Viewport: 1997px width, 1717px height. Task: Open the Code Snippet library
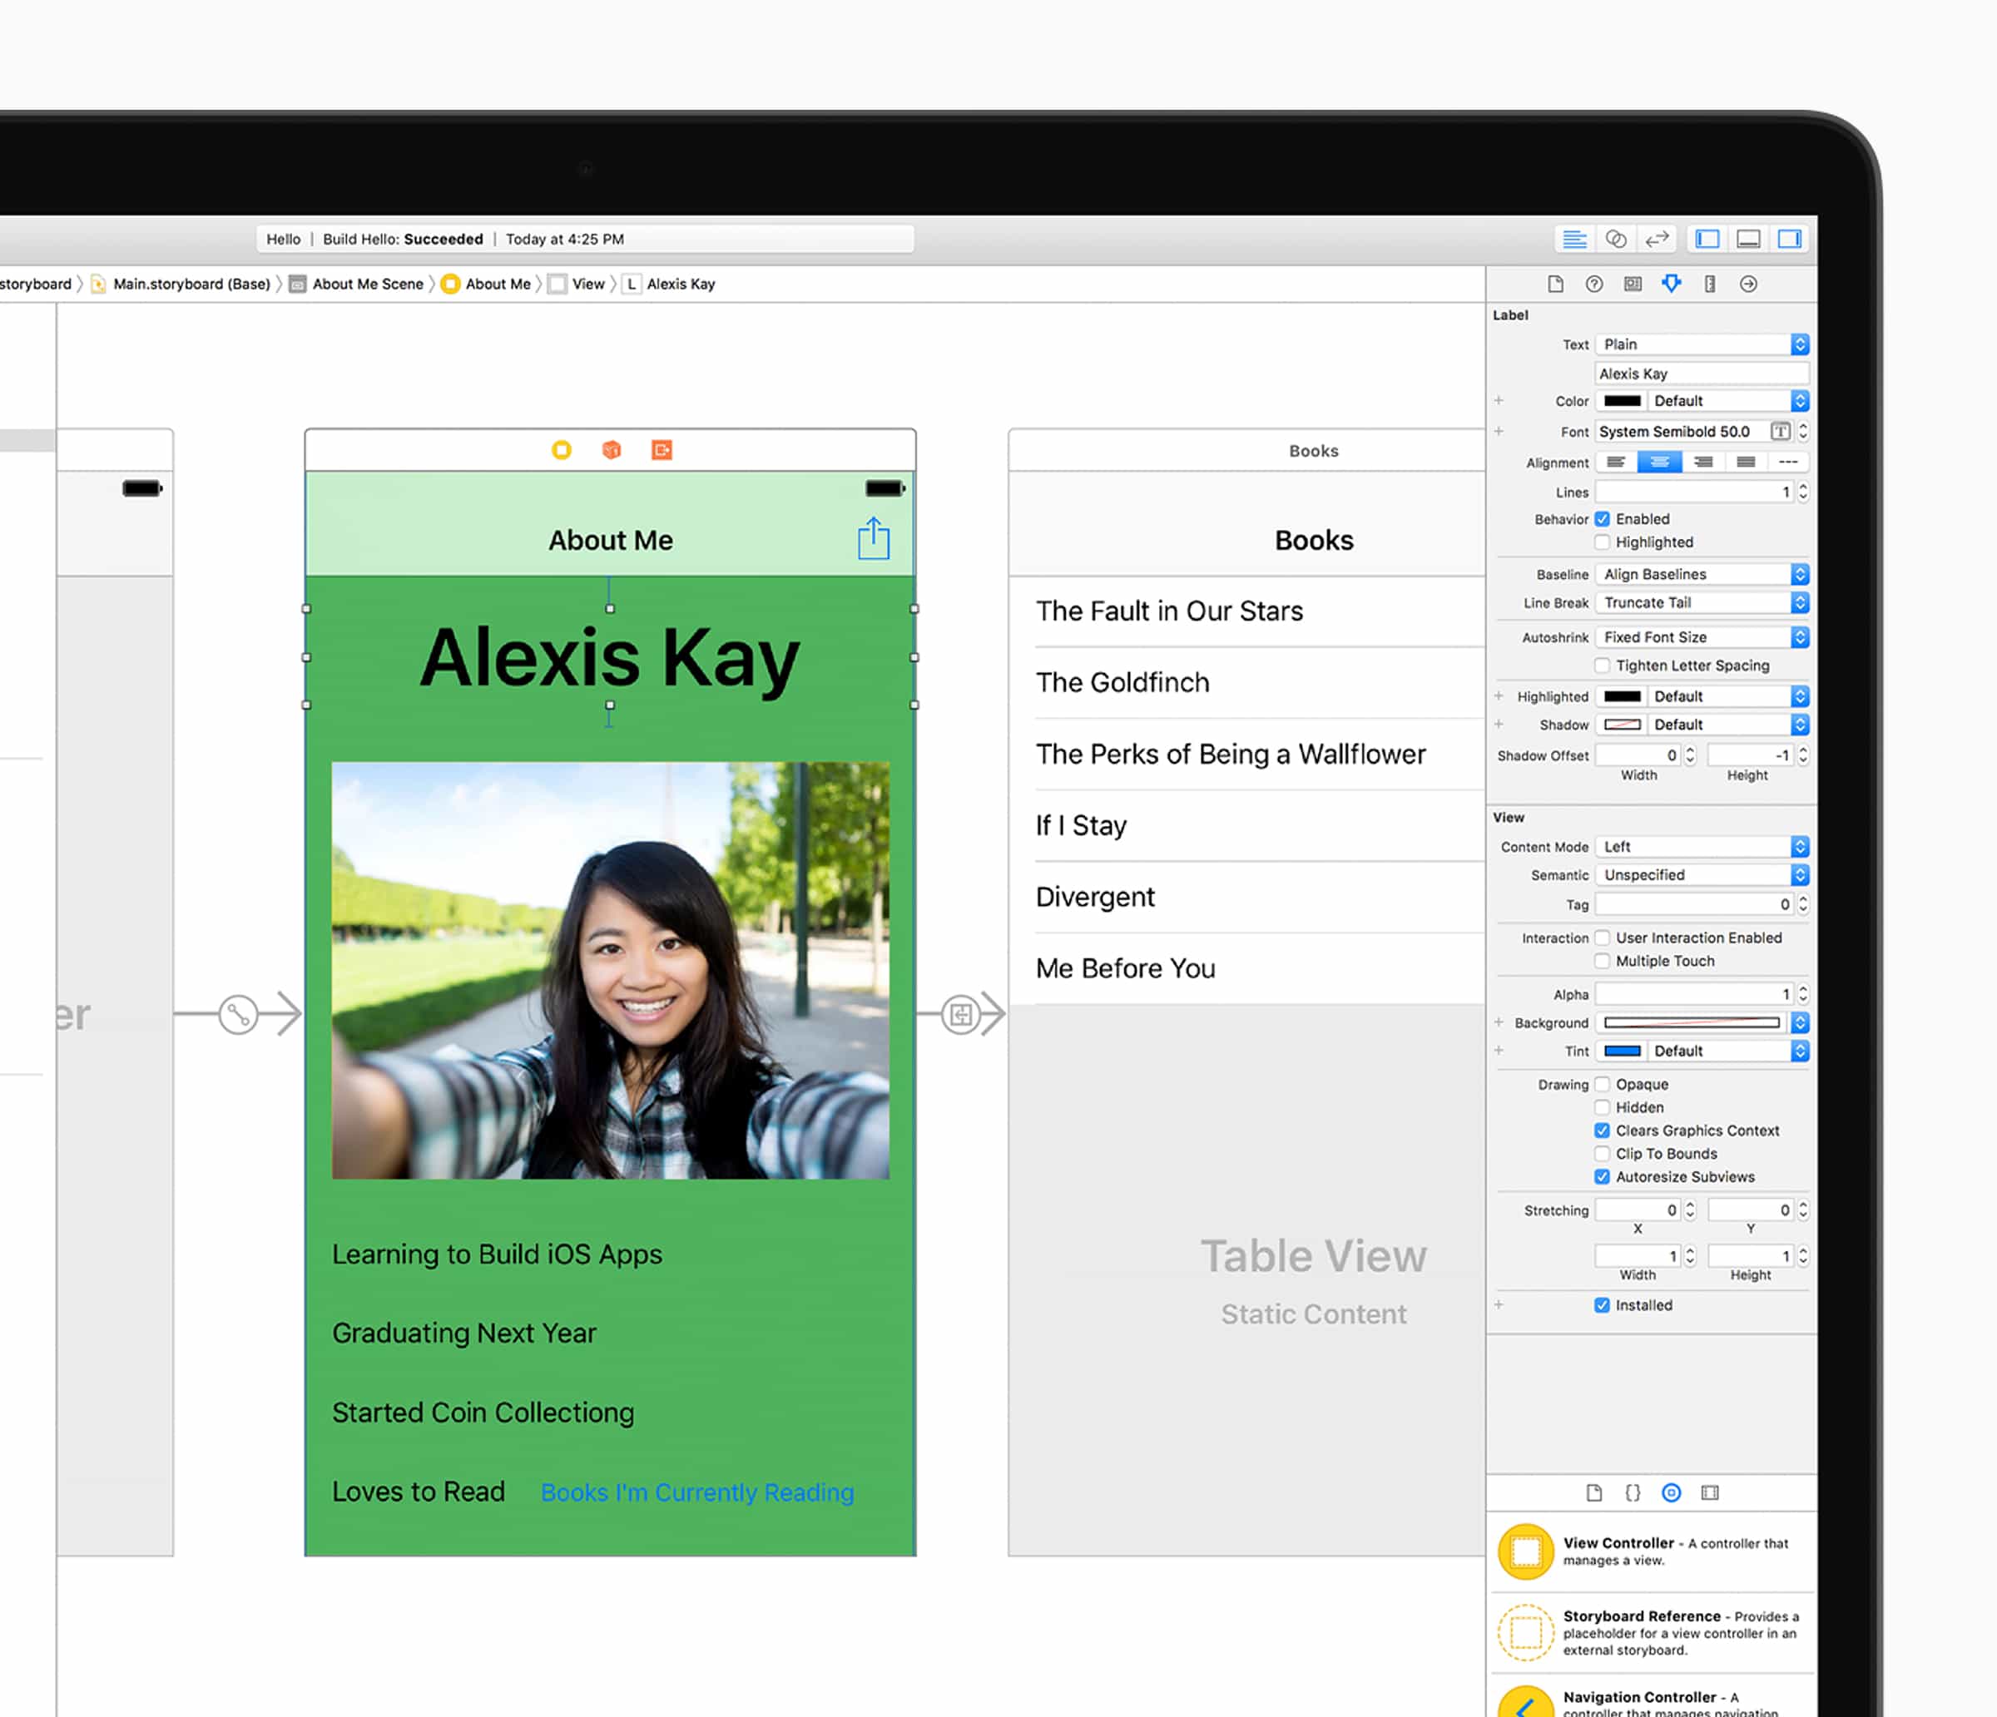coord(1633,1492)
